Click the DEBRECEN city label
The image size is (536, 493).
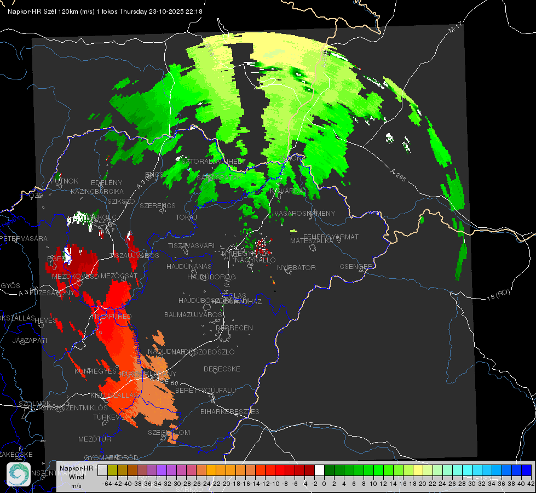pos(234,328)
